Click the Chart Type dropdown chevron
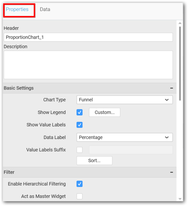The image size is (188, 206). [167, 100]
